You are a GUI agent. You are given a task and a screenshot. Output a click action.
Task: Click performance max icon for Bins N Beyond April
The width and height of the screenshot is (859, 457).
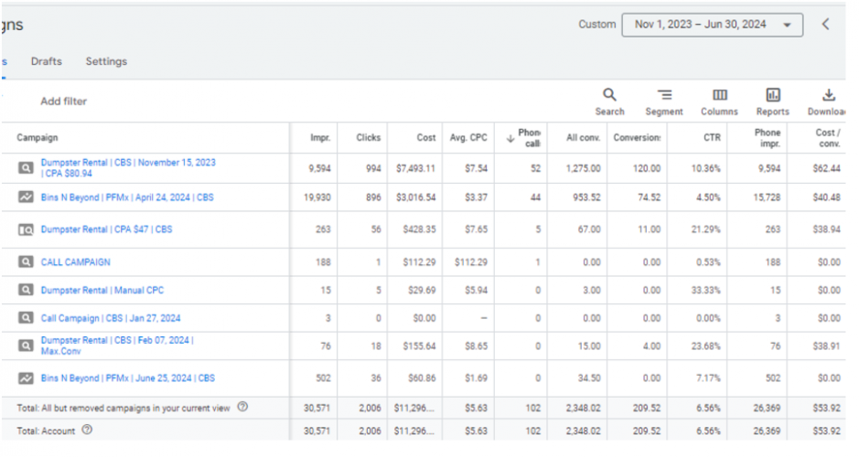(x=26, y=197)
